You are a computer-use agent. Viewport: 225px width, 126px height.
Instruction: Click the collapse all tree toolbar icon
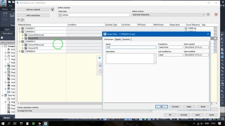[x=22, y=20]
